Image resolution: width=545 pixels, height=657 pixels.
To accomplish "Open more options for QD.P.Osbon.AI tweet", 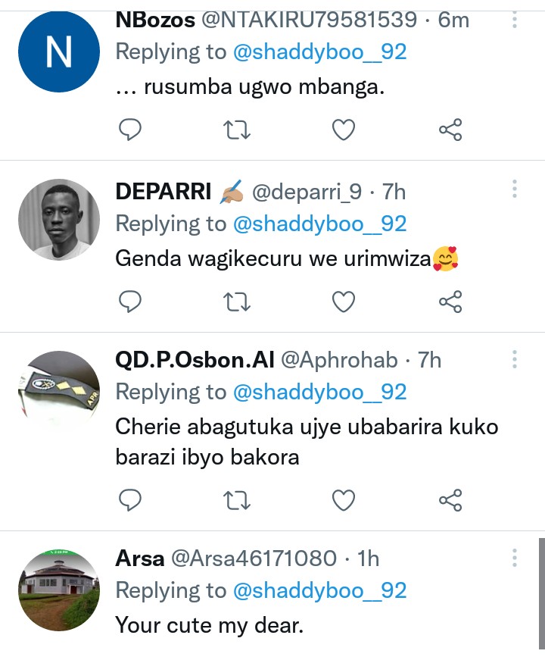I will 515,358.
